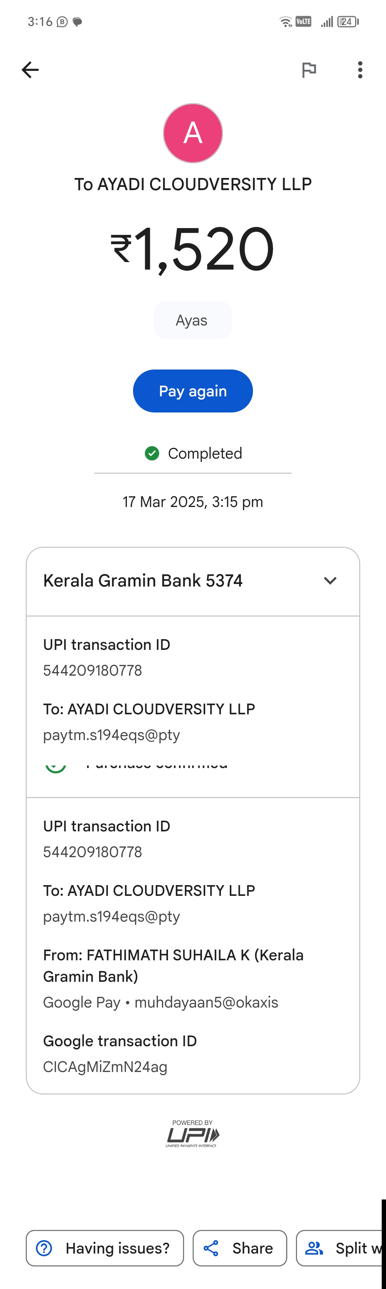
Task: Collapse the Kerala Gramin Bank details chevron
Action: click(330, 580)
